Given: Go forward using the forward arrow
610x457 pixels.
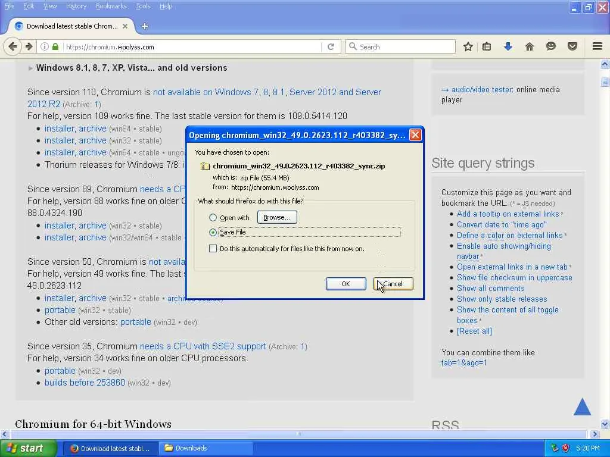Looking at the screenshot, I should (x=29, y=46).
